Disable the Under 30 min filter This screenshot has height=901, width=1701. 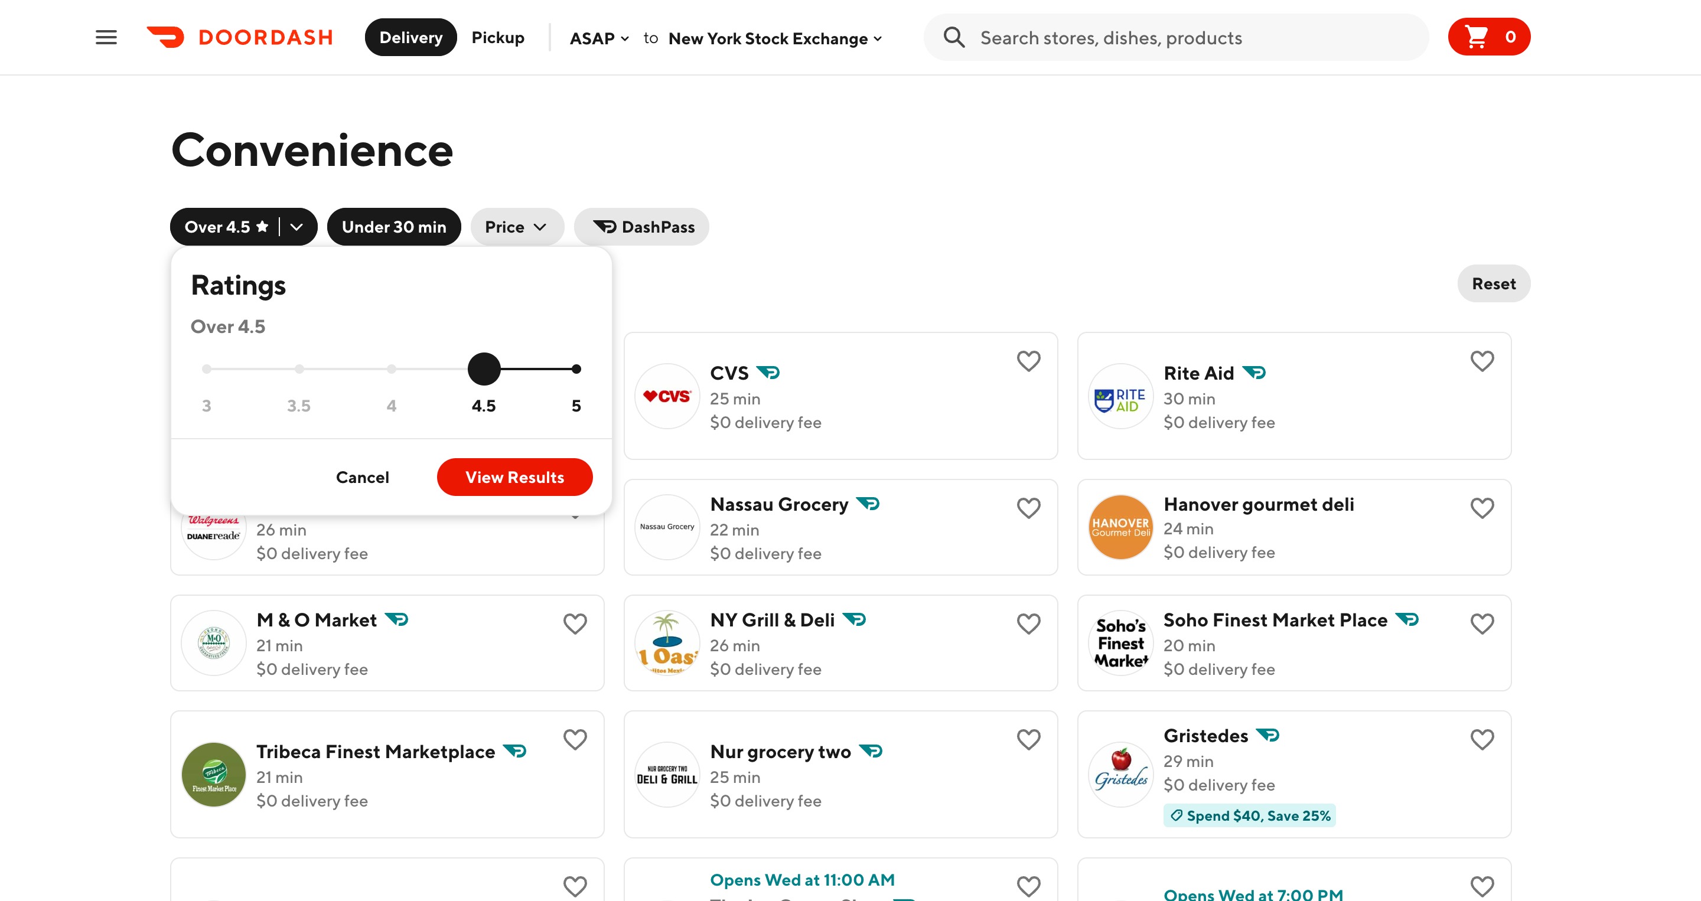pos(393,227)
